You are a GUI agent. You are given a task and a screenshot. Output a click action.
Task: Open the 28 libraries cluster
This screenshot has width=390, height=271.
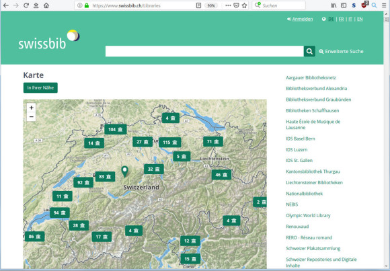pyautogui.click(x=79, y=226)
